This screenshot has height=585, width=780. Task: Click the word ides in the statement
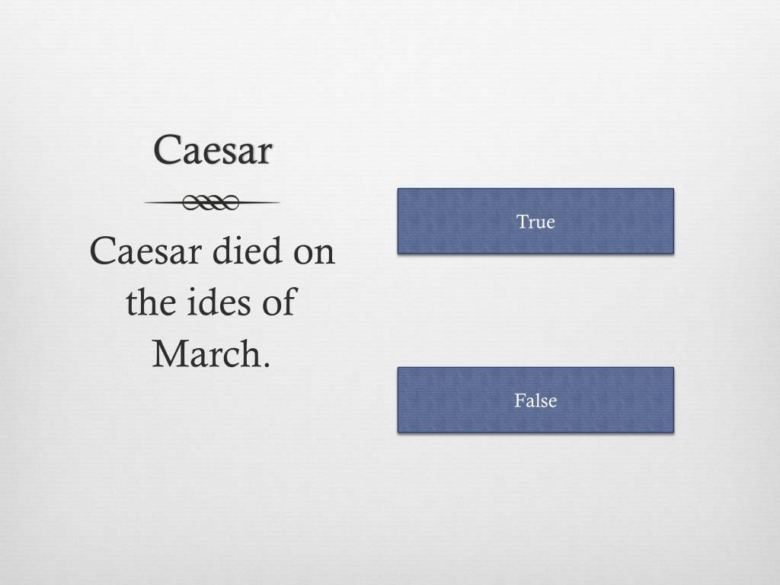tap(219, 302)
